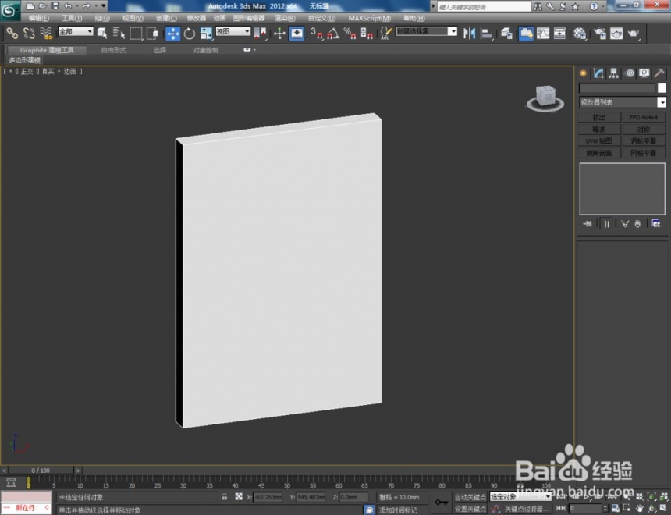This screenshot has width=671, height=515.
Task: Open the 编辑(E) menu
Action: point(38,18)
